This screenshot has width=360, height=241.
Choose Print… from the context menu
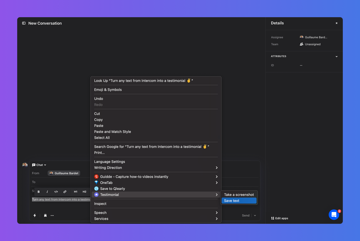click(156, 153)
